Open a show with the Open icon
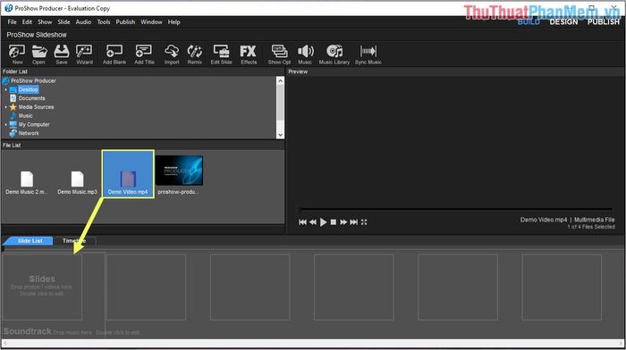This screenshot has height=350, width=626. (38, 54)
